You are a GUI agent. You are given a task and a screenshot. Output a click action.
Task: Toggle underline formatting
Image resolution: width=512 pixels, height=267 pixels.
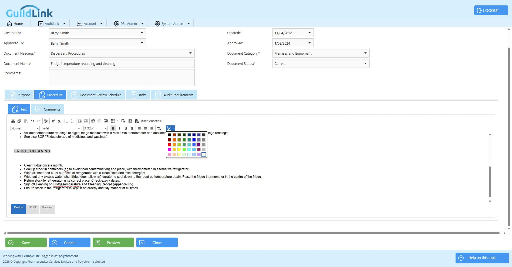126,128
